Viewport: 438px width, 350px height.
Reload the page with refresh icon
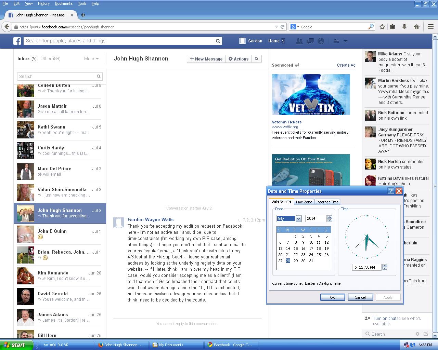click(283, 27)
